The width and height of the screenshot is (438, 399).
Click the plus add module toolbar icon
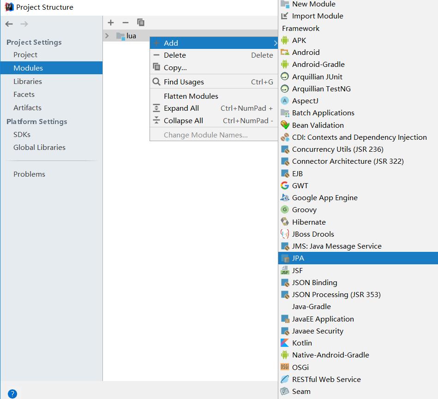[x=111, y=23]
